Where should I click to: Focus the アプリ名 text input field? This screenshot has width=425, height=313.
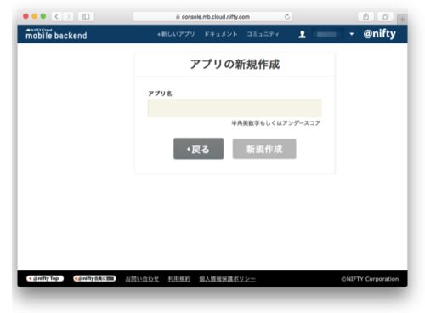pos(235,108)
